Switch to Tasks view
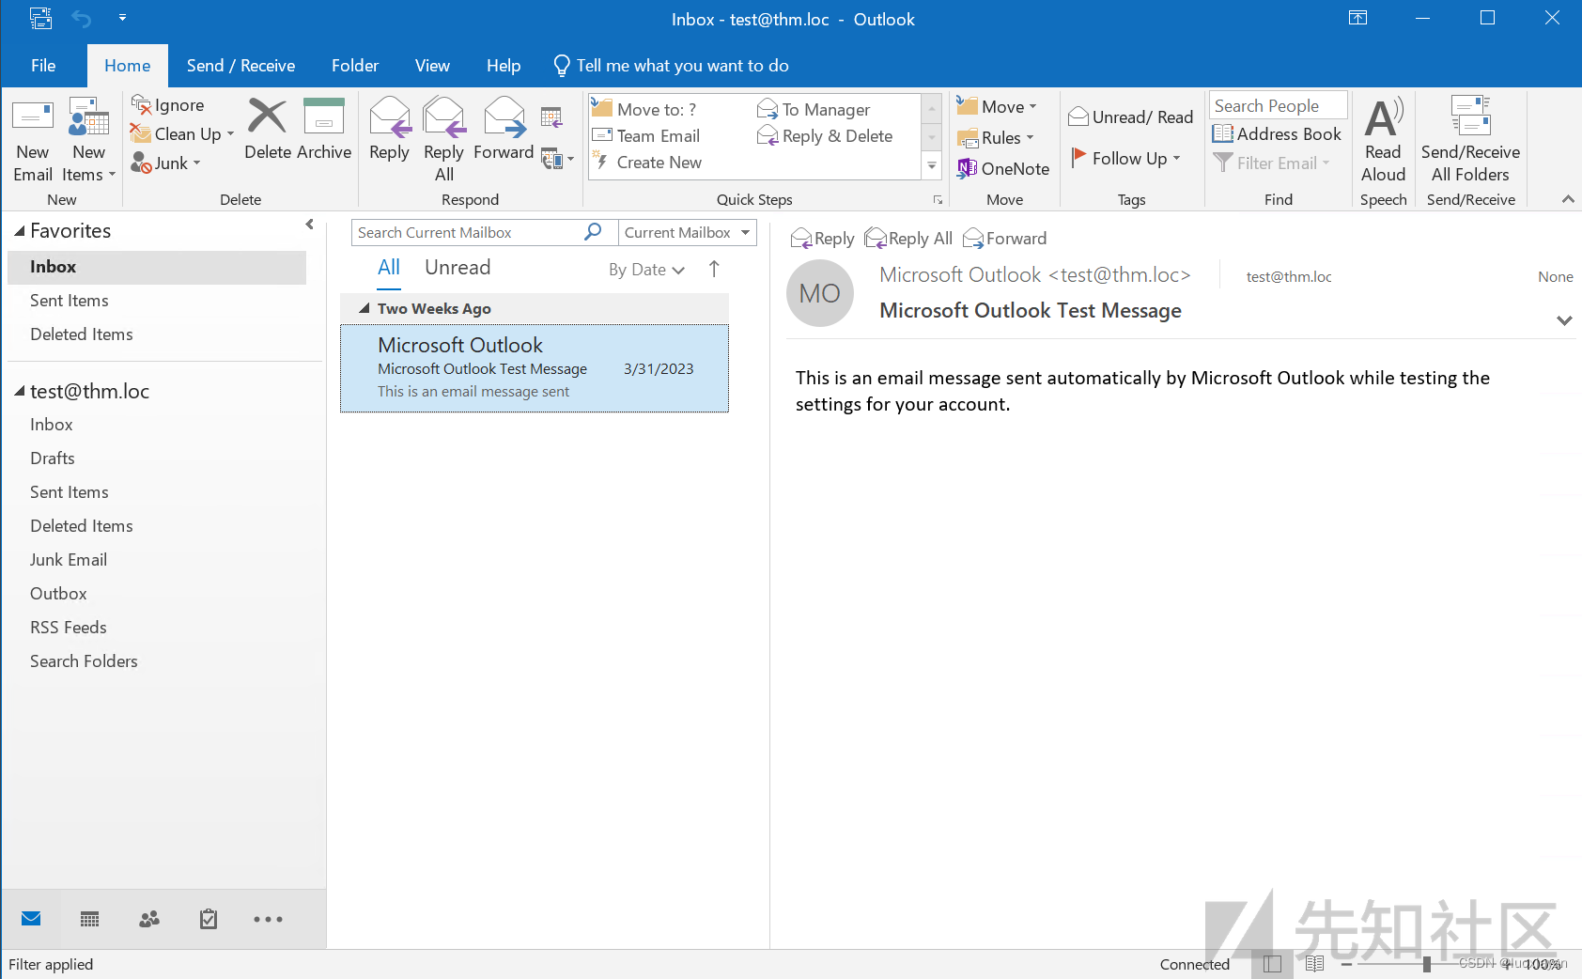1582x979 pixels. click(209, 920)
